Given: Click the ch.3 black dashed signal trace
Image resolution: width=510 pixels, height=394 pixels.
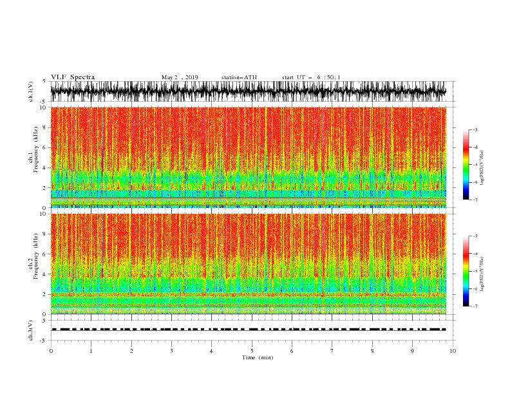Looking at the screenshot, I should 249,330.
